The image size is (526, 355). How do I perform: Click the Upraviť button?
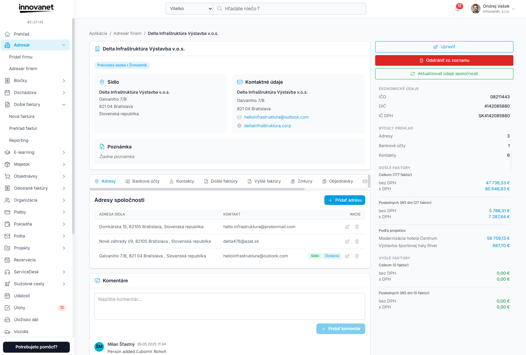coord(444,47)
